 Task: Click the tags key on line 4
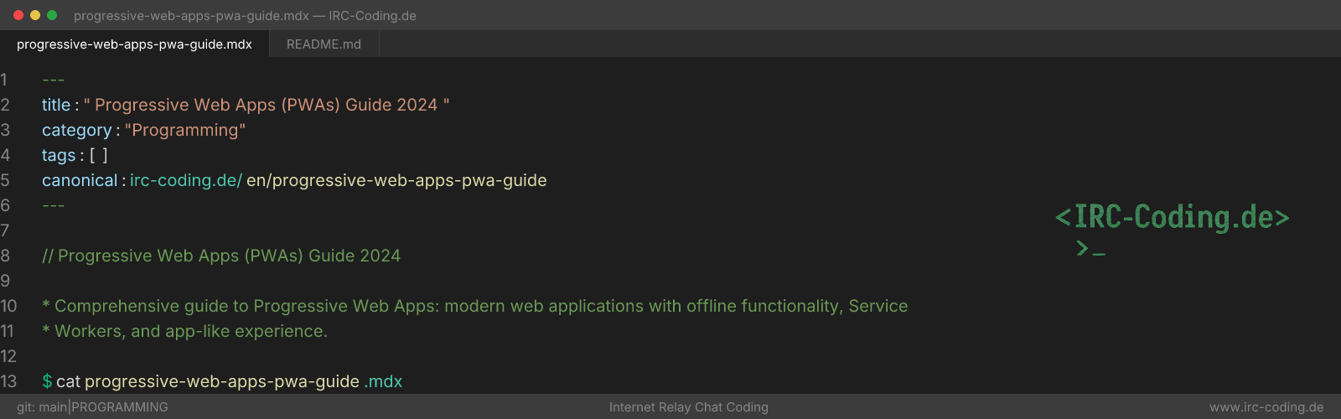[59, 155]
